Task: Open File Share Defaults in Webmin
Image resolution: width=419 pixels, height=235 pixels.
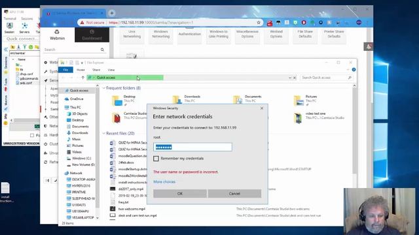Action: [x=305, y=34]
